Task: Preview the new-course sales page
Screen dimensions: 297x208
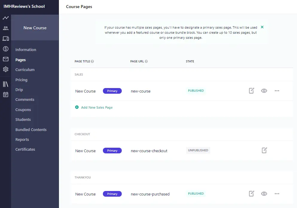Action: pos(264,91)
